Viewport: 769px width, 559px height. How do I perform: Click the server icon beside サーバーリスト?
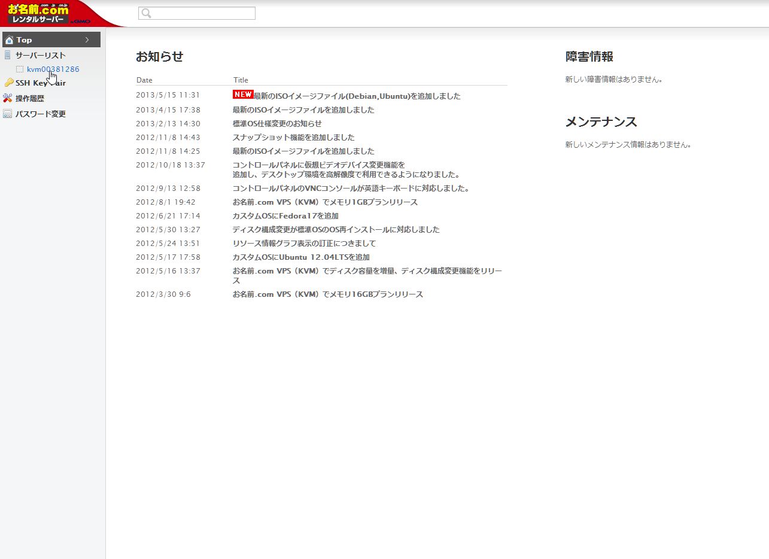pos(8,55)
